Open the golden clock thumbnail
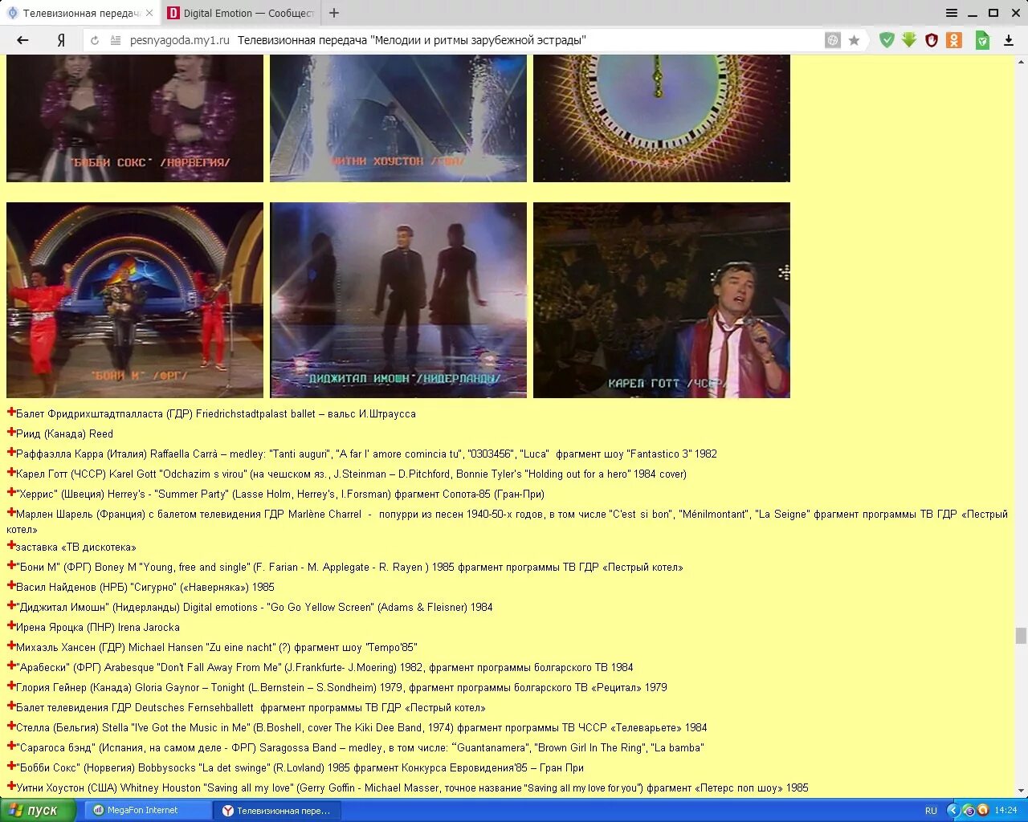Screen dimensions: 1028x822 point(662,119)
